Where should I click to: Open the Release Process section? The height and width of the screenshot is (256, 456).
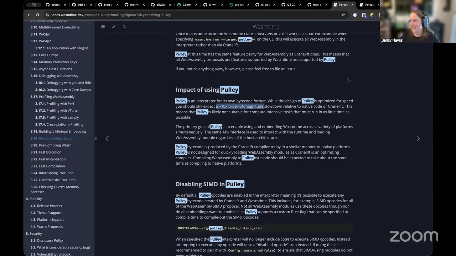point(46,206)
